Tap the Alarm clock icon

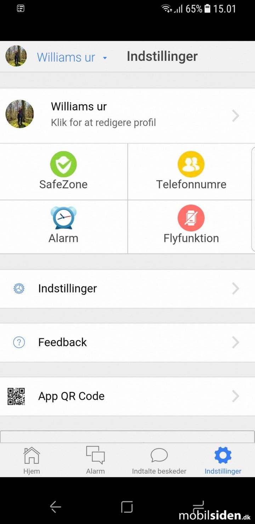[63, 218]
